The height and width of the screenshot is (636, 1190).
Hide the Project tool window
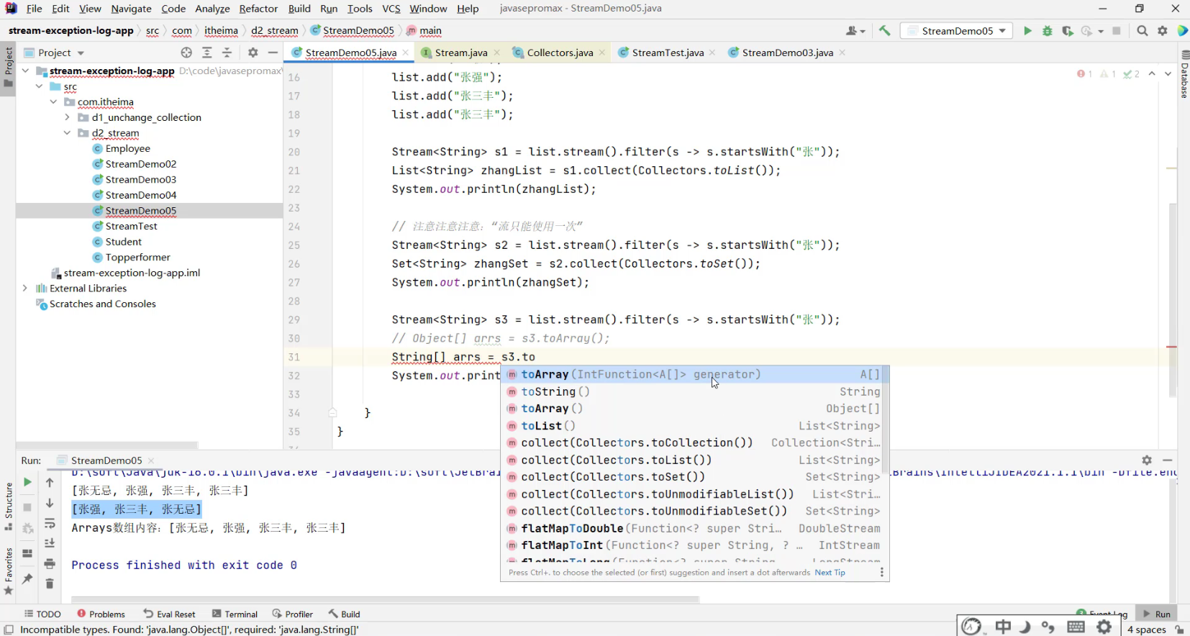(273, 53)
